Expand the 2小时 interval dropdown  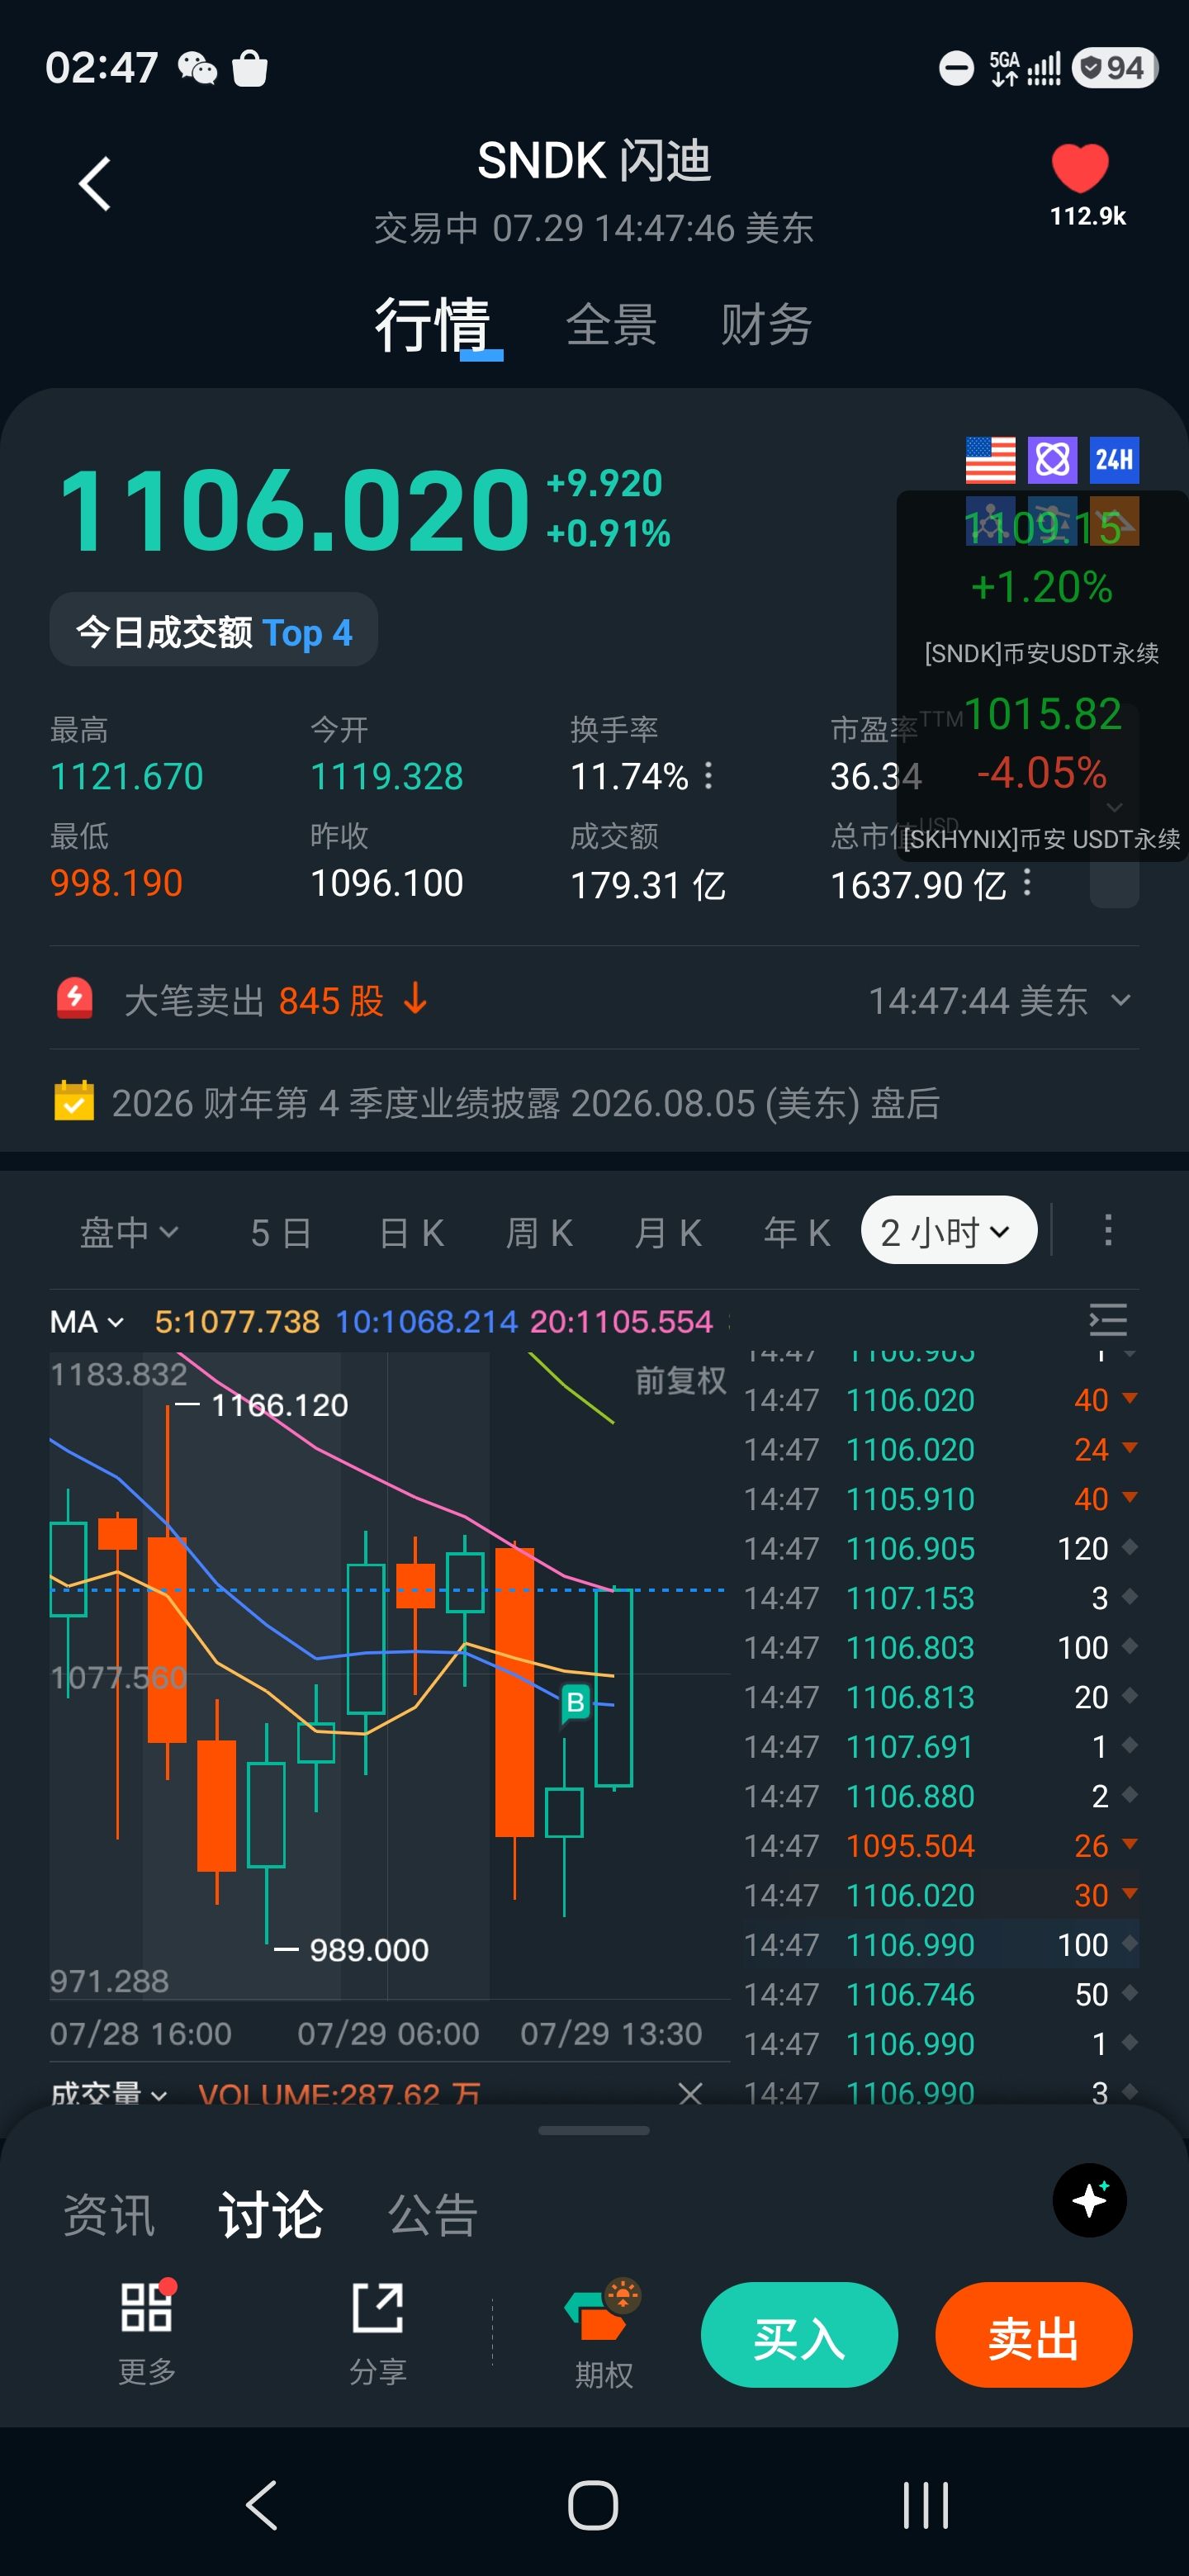[948, 1230]
